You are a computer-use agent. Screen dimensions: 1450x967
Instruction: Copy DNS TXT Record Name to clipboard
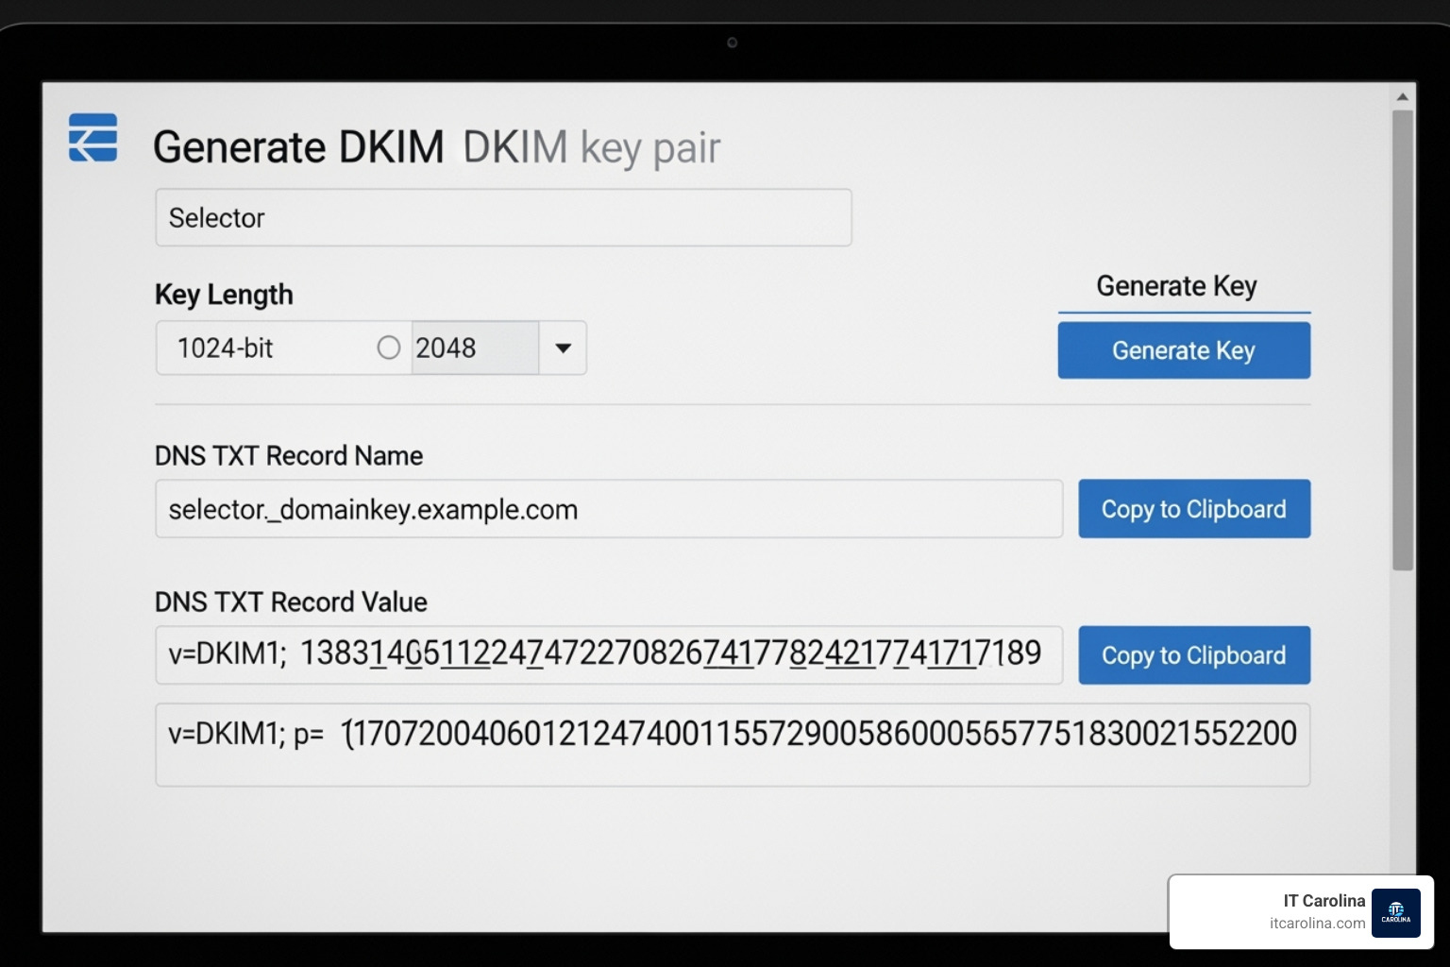click(x=1193, y=509)
